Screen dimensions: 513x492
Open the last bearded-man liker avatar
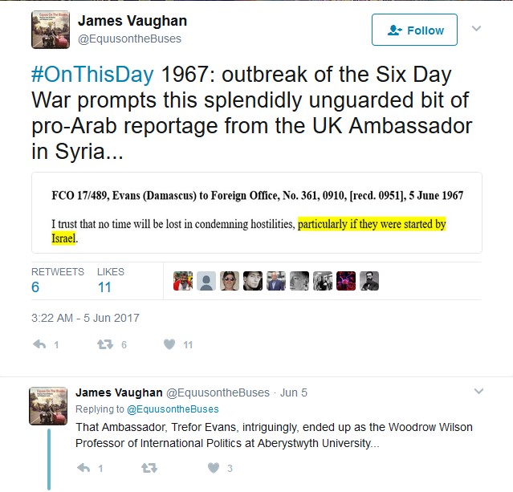point(369,281)
